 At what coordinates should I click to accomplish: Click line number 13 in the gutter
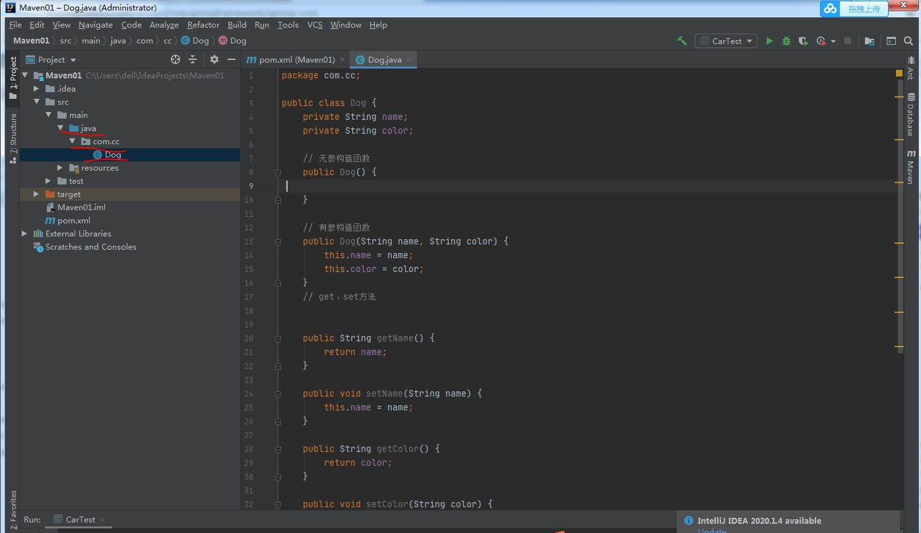click(249, 241)
